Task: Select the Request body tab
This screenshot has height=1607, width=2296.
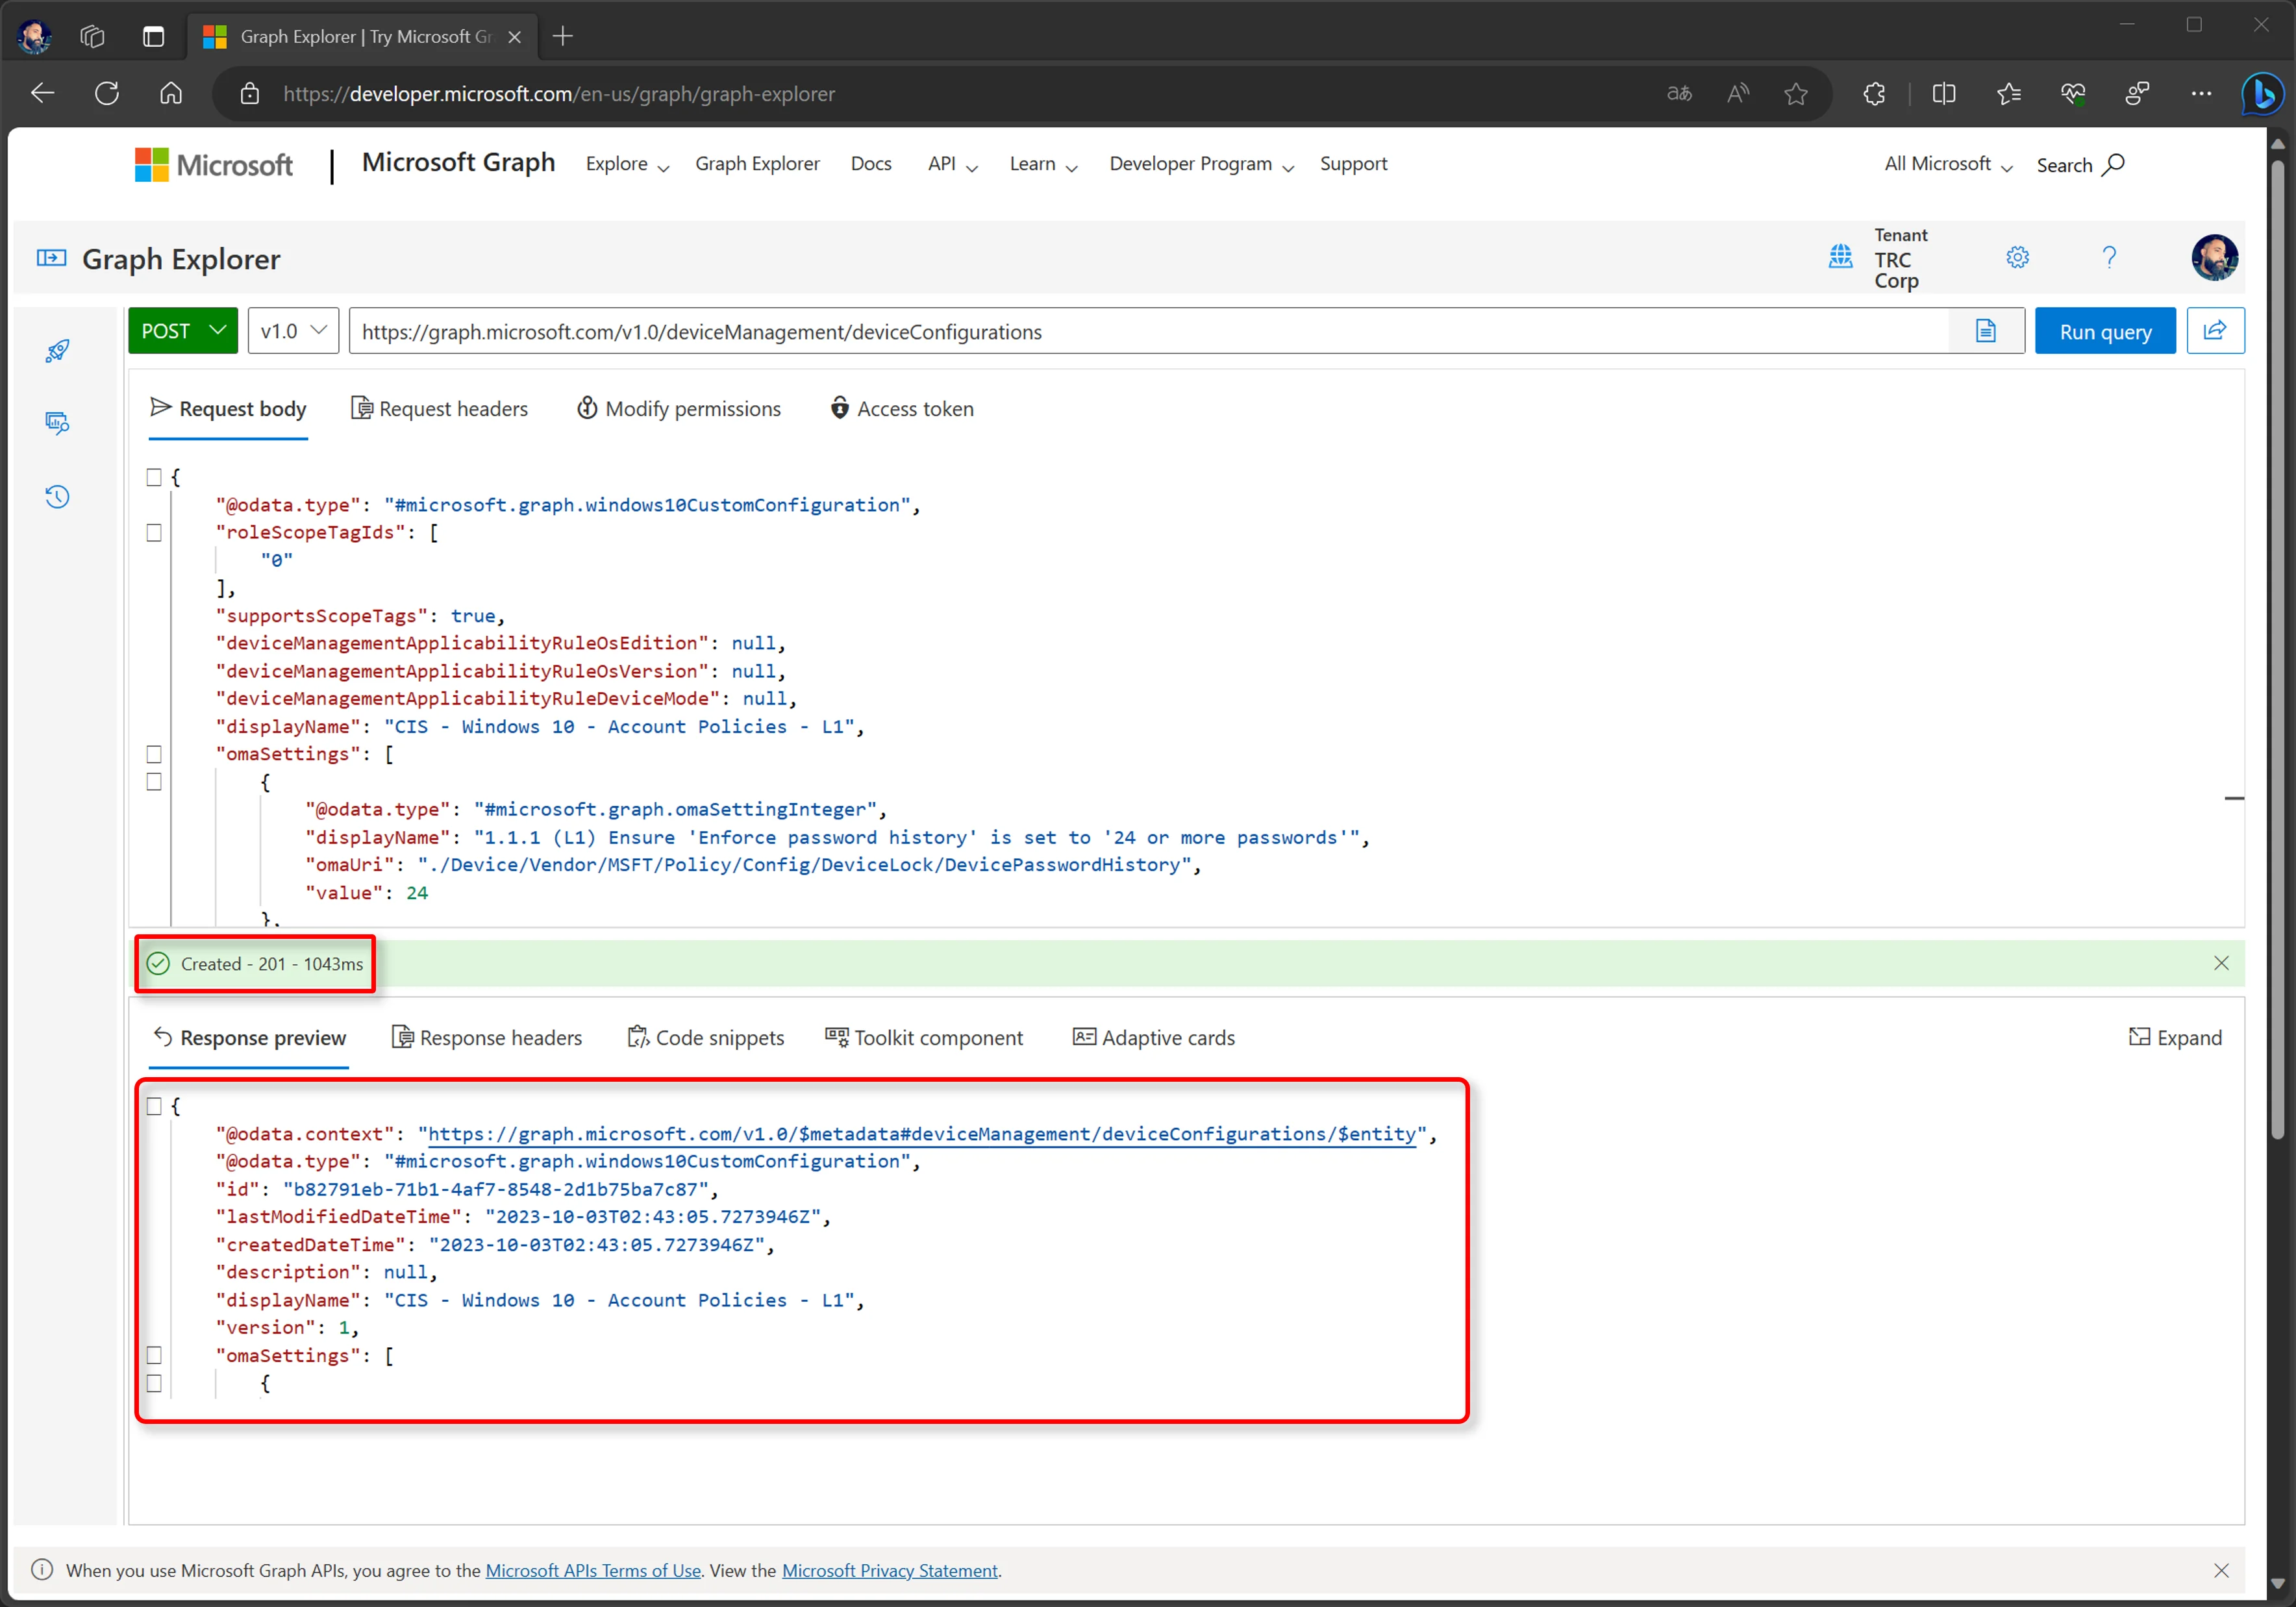Action: coord(228,409)
